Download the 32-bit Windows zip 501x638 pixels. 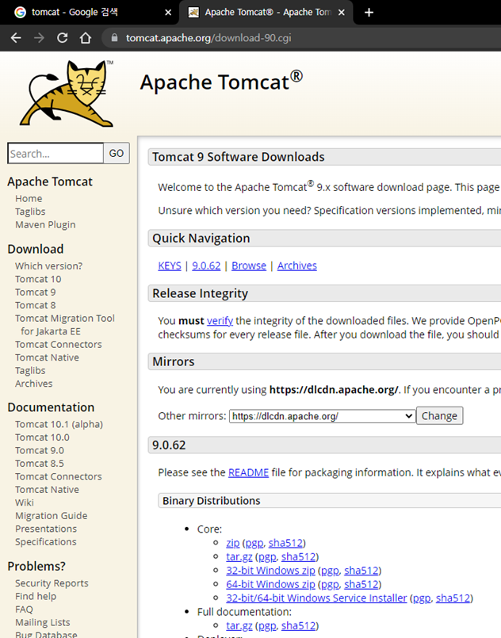[x=270, y=571]
